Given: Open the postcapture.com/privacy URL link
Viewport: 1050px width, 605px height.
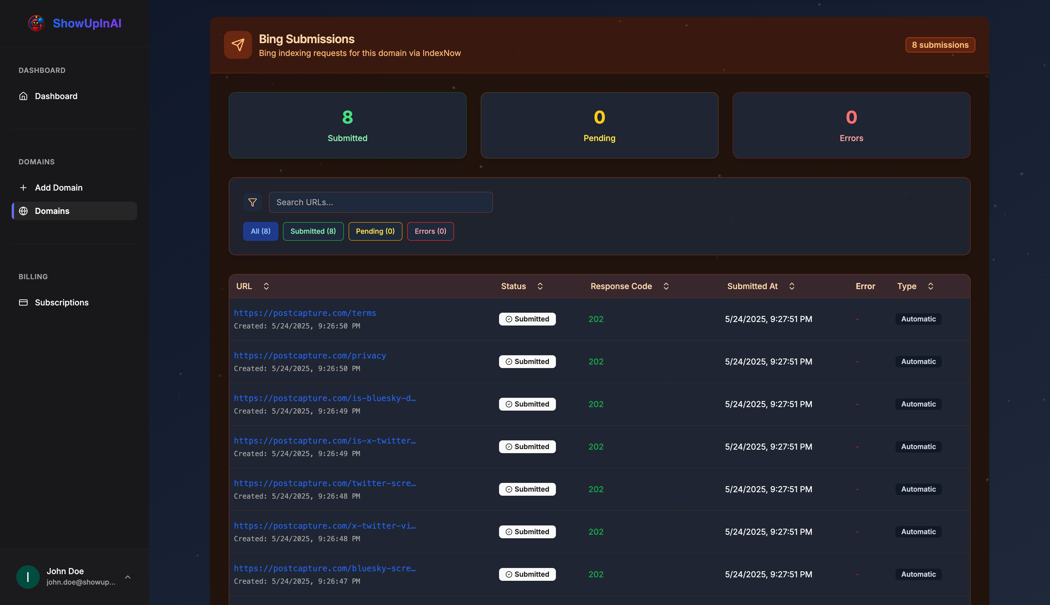Looking at the screenshot, I should click(x=309, y=356).
